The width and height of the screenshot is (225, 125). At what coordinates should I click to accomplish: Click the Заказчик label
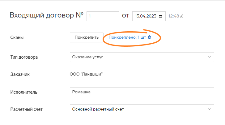20,74
